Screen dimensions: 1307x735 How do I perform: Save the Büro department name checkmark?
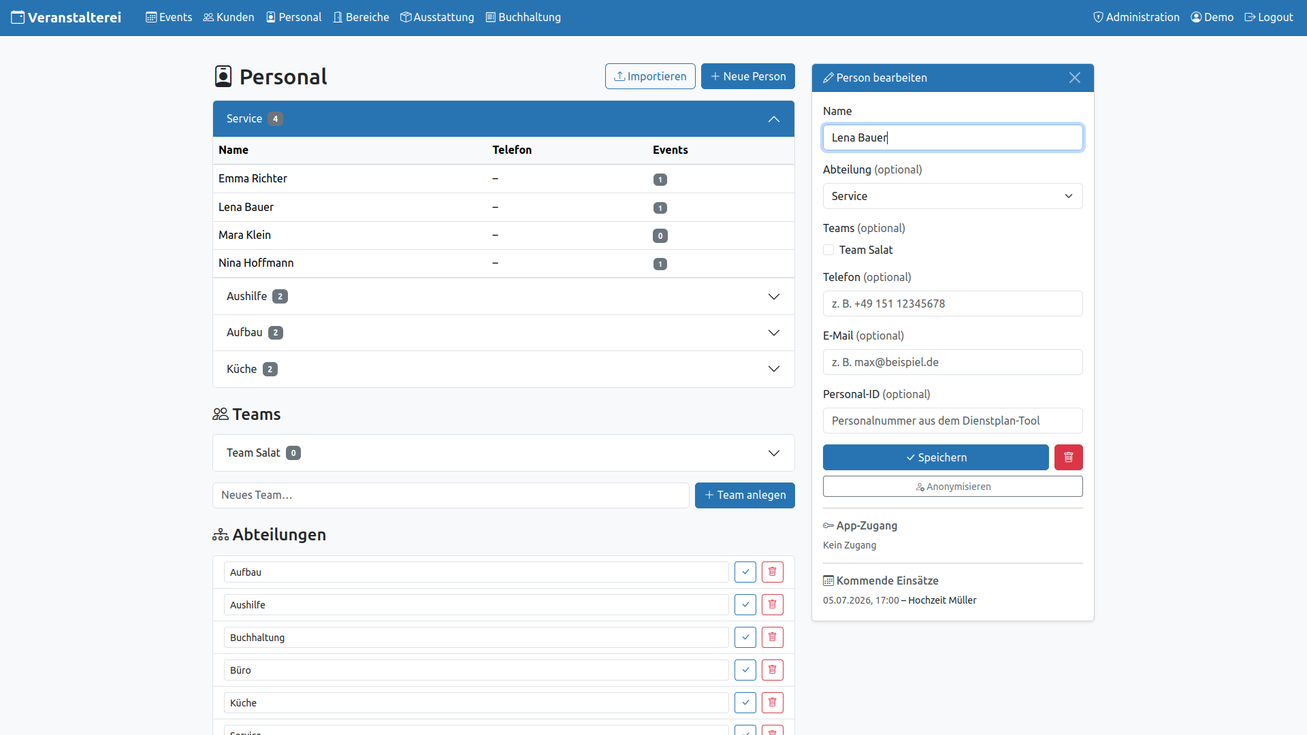(x=745, y=670)
